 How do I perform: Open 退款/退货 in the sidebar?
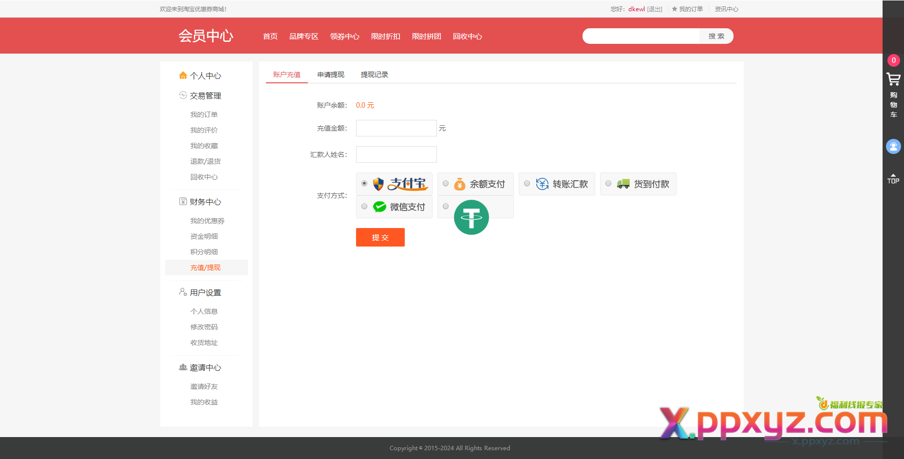click(206, 161)
